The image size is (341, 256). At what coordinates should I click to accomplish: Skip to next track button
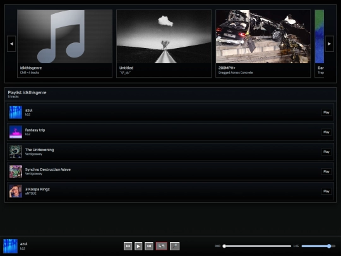(x=149, y=247)
